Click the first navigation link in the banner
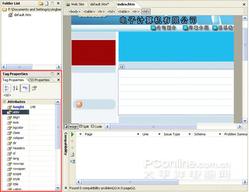Image resolution: width=249 pixels, height=192 pixels. coord(163,28)
